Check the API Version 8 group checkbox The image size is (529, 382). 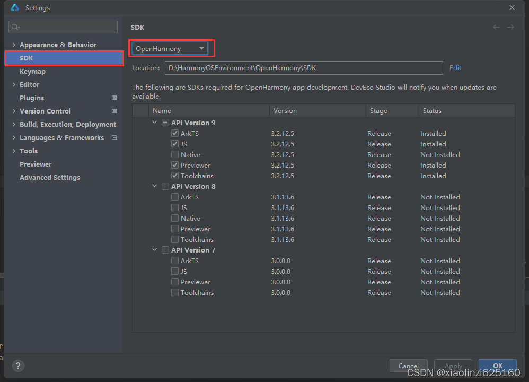point(165,186)
